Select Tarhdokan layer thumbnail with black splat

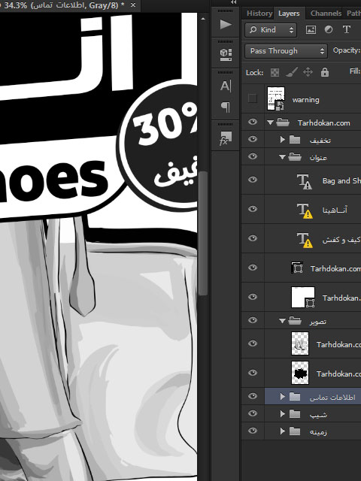(x=300, y=373)
